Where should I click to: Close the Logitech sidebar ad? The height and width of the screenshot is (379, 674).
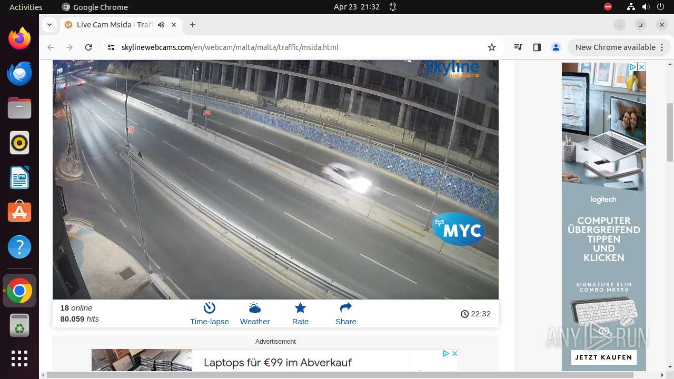click(x=641, y=67)
